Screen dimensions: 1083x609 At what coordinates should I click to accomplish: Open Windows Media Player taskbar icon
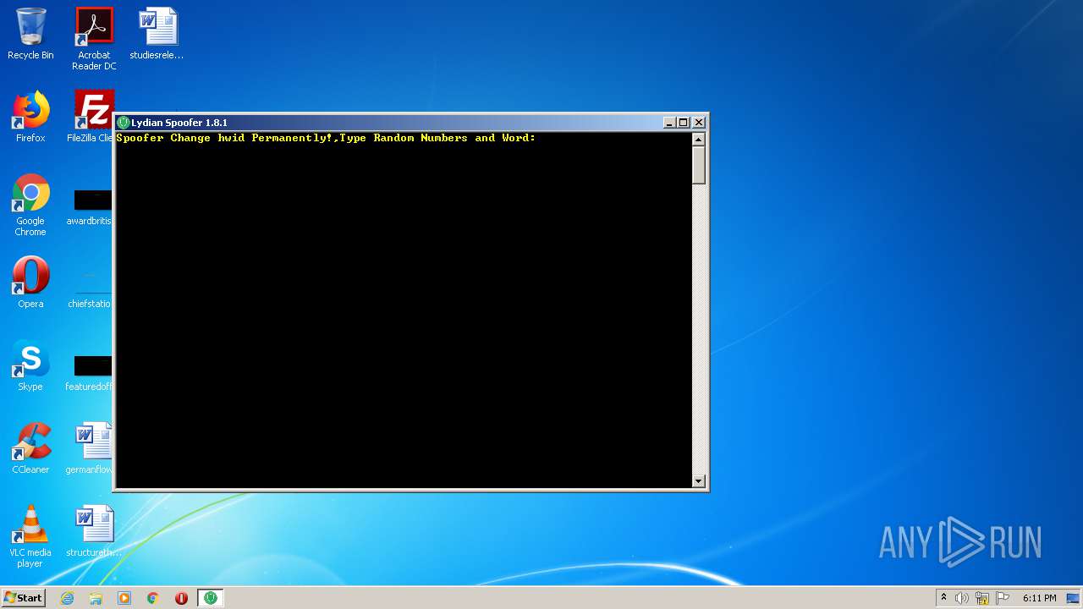[124, 598]
